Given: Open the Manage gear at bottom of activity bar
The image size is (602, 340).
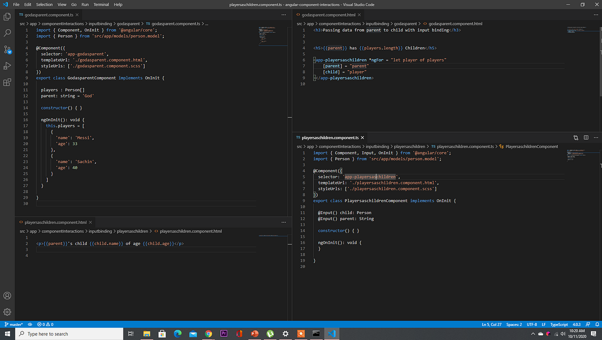Looking at the screenshot, I should [7, 312].
